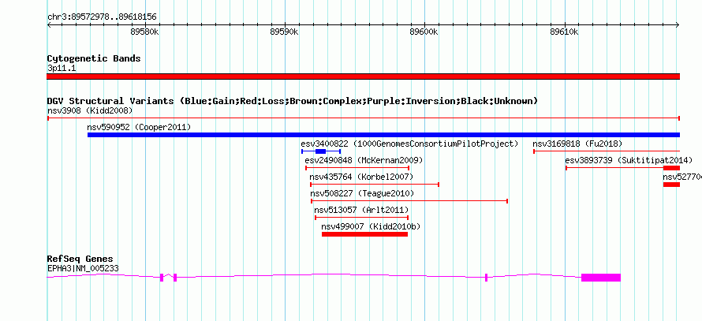The image size is (702, 321).
Task: Select the nsv590952 blue gain bar
Action: click(x=383, y=135)
